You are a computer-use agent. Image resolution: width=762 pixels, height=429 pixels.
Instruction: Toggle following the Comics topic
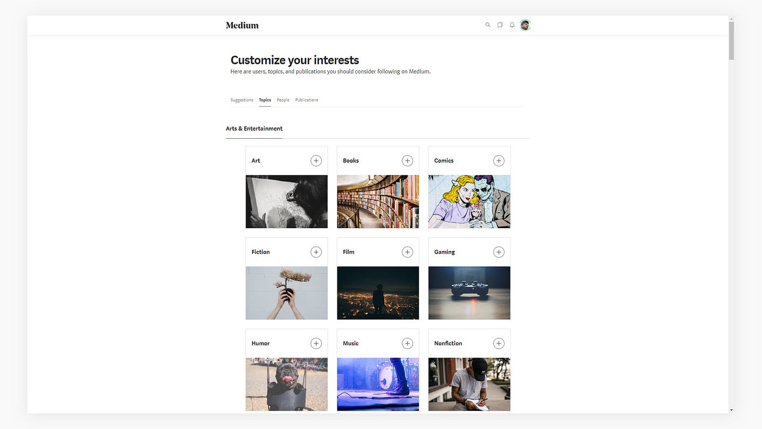click(x=499, y=160)
